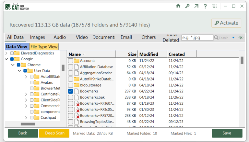Click the deleted Bookmarks~RF3607 file icon

point(77,104)
